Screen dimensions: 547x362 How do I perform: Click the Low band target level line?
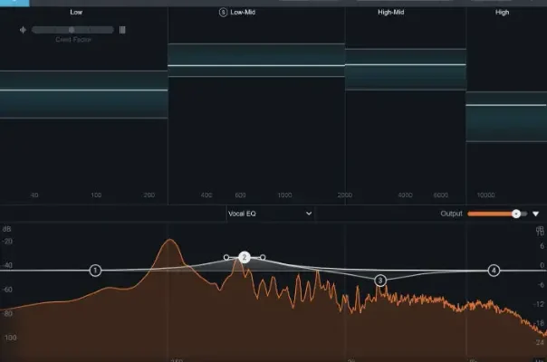[83, 90]
